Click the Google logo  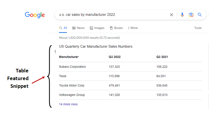[x=35, y=15]
